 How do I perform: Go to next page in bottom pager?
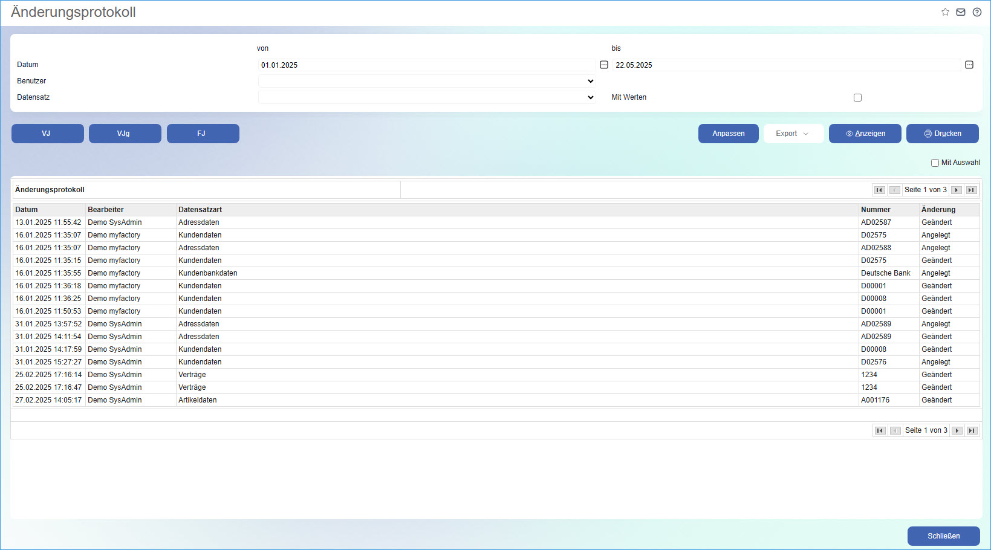[957, 430]
